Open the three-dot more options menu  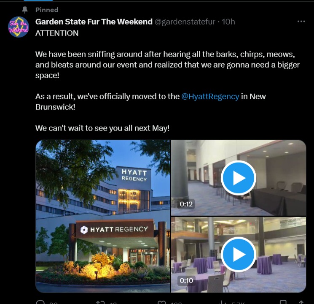[x=301, y=22]
